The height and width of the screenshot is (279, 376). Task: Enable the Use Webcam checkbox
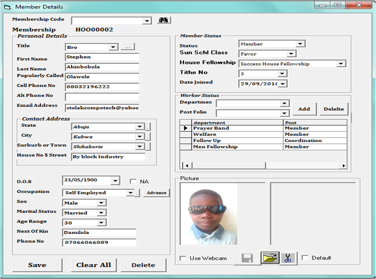click(183, 258)
